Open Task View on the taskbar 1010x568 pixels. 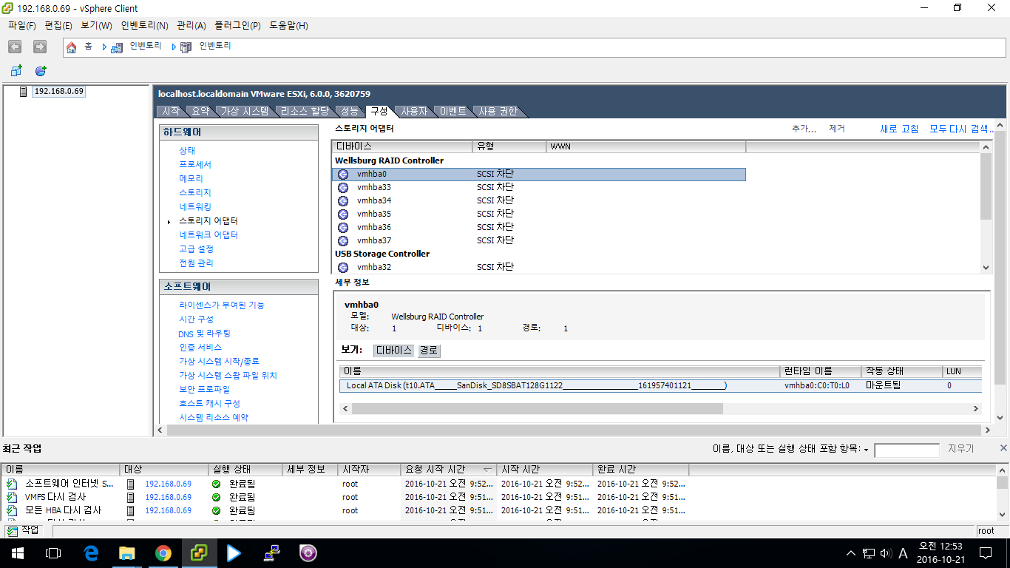click(x=53, y=553)
